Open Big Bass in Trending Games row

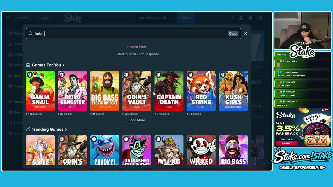pyautogui.click(x=233, y=150)
